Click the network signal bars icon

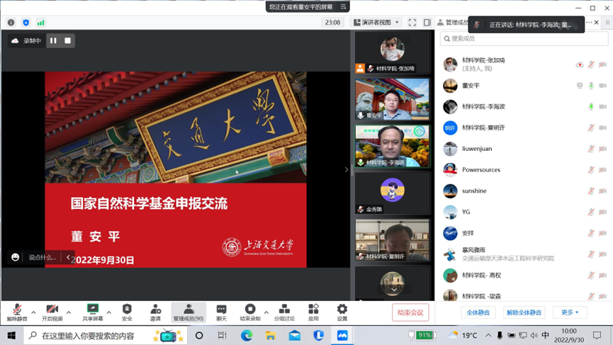[40, 23]
